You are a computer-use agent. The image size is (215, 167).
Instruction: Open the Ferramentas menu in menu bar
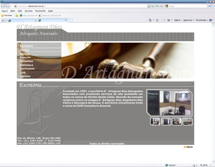(x=40, y=11)
